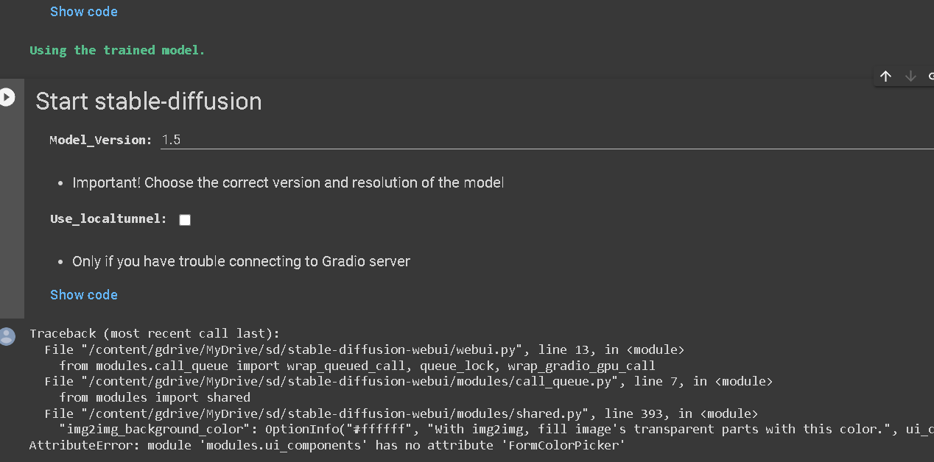
Task: Enable the Use_localtunnel checkbox
Action: (x=184, y=219)
